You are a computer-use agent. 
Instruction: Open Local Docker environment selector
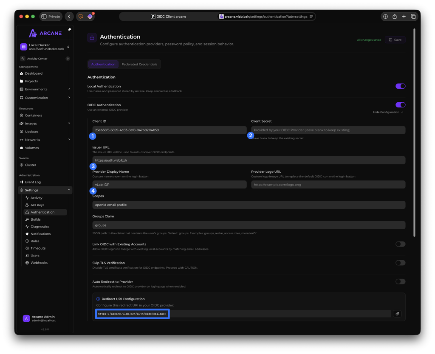tap(45, 47)
